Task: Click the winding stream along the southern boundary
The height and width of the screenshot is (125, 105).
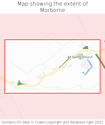Action: click(66, 87)
